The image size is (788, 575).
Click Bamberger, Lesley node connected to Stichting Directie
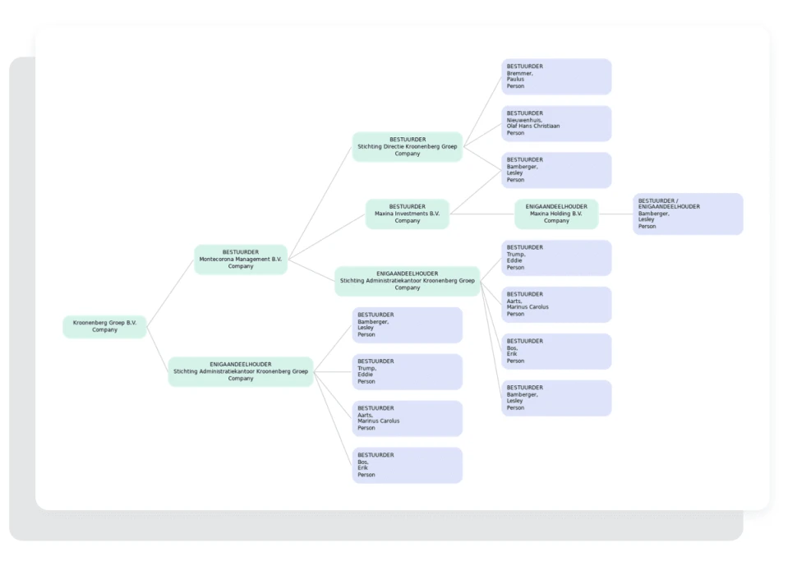[556, 170]
